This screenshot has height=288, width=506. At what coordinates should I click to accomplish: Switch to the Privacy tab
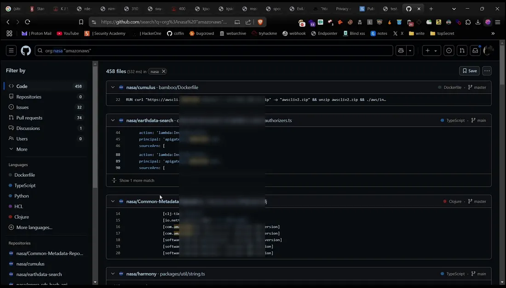click(x=343, y=9)
